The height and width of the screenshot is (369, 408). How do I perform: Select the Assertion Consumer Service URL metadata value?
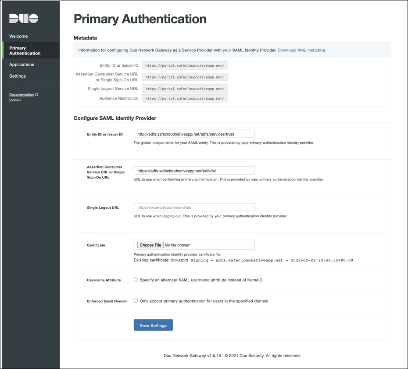(x=185, y=77)
